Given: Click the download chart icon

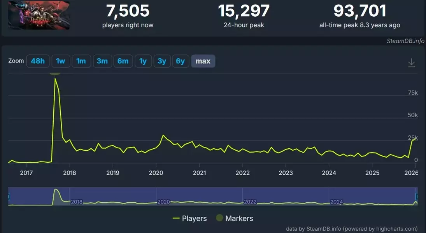Looking at the screenshot, I should point(411,63).
